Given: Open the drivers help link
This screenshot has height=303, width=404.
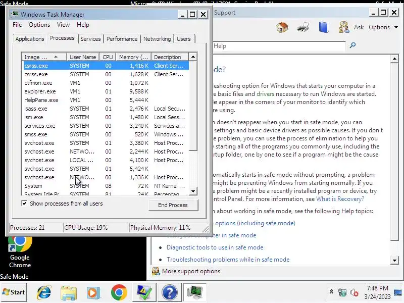Looking at the screenshot, I should (x=265, y=94).
